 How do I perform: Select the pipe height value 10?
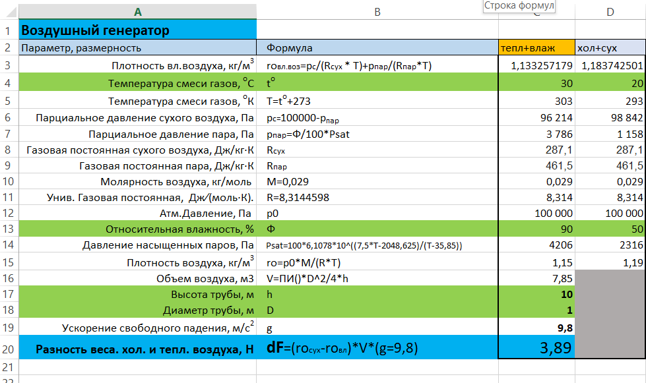[x=537, y=294]
